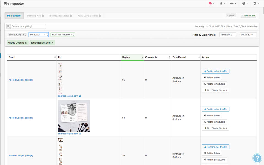The width and height of the screenshot is (264, 165).
Task: Click the heart icon in header
Action: (x=211, y=4)
